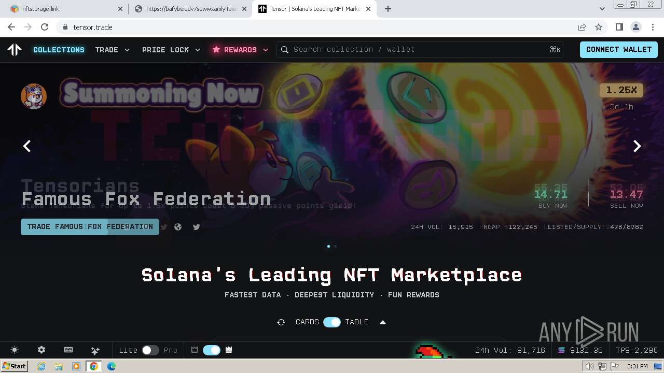Click the refresh icon beside CARDS

281,322
